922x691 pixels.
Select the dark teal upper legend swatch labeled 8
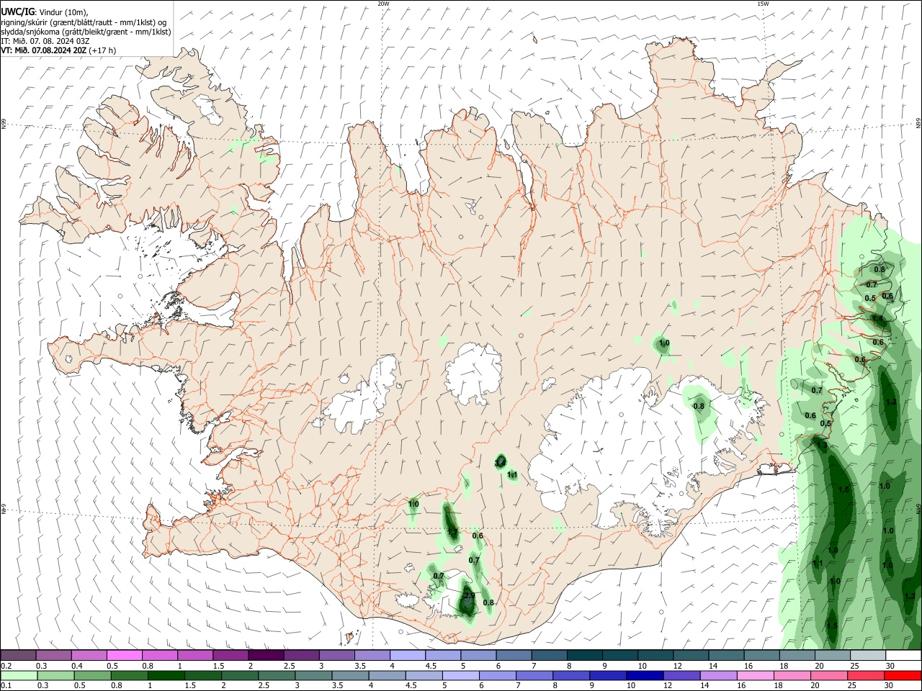(x=585, y=656)
